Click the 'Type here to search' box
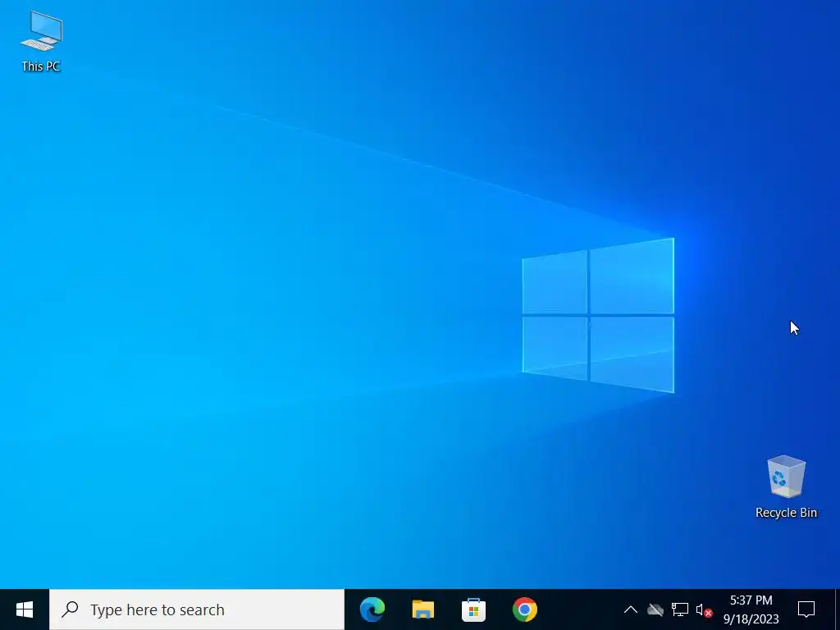 (197, 609)
